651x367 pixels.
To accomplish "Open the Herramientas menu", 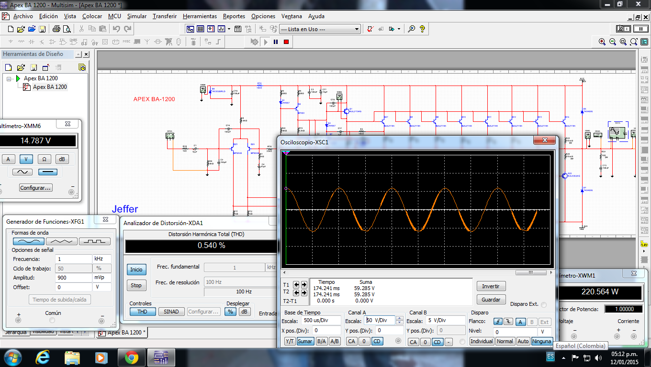I will [200, 16].
